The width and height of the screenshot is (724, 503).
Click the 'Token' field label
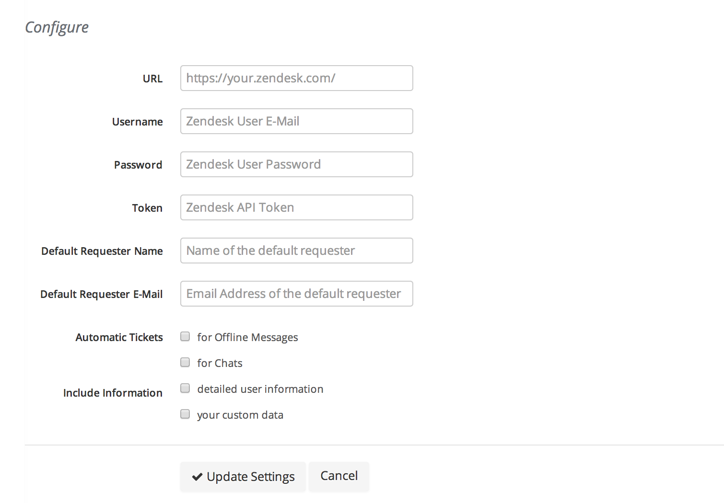coord(147,208)
